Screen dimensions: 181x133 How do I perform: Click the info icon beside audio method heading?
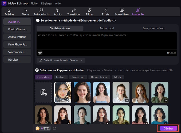click(114, 20)
